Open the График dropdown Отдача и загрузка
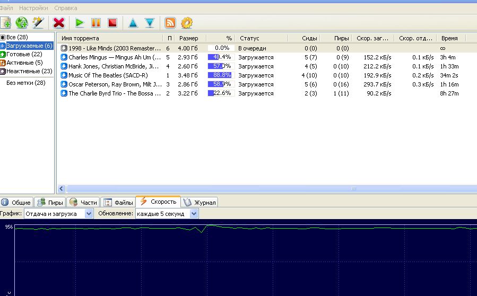Viewport: 477px width, 296px height. tap(58, 214)
